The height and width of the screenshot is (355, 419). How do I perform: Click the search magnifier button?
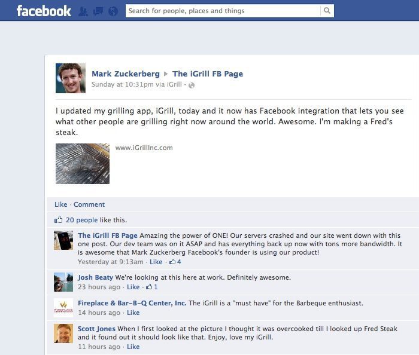pos(327,11)
